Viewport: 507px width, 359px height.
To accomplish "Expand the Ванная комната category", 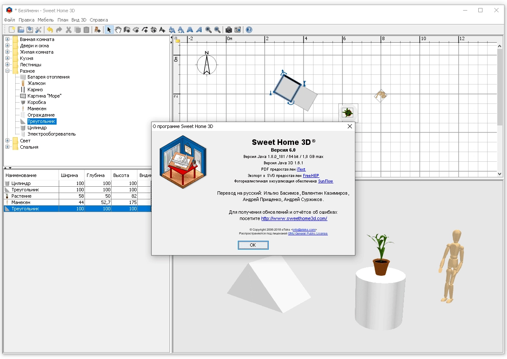I will [x=8, y=39].
